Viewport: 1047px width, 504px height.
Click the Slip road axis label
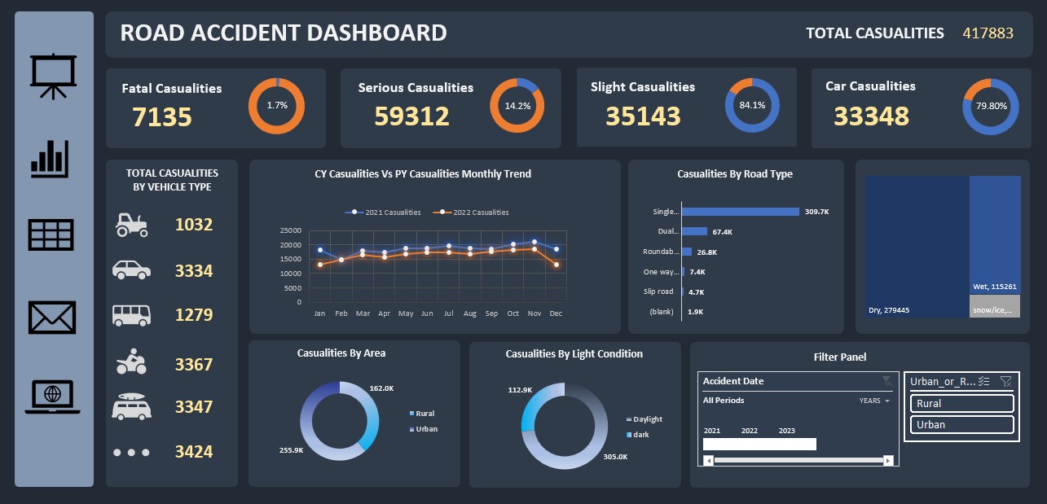[x=658, y=291]
